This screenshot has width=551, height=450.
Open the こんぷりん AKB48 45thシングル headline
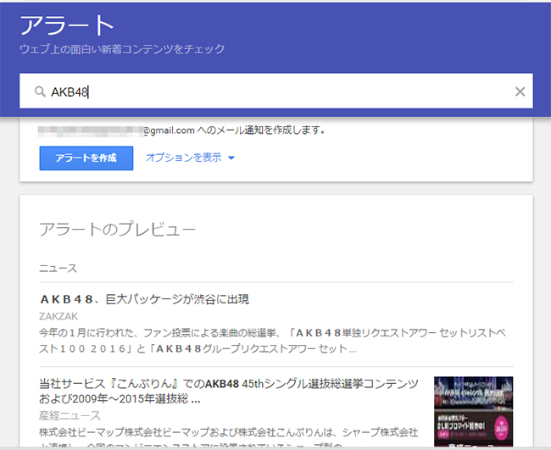(229, 391)
